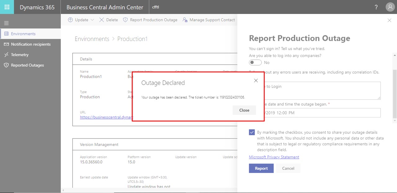
Task: Click the Outage Declared dialog title
Action: click(x=163, y=83)
